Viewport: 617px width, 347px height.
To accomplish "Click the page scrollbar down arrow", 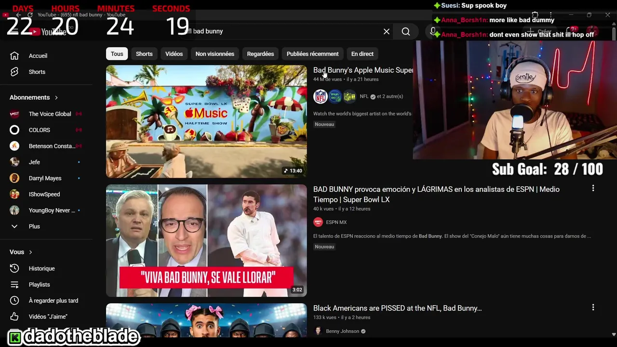I will coord(614,334).
